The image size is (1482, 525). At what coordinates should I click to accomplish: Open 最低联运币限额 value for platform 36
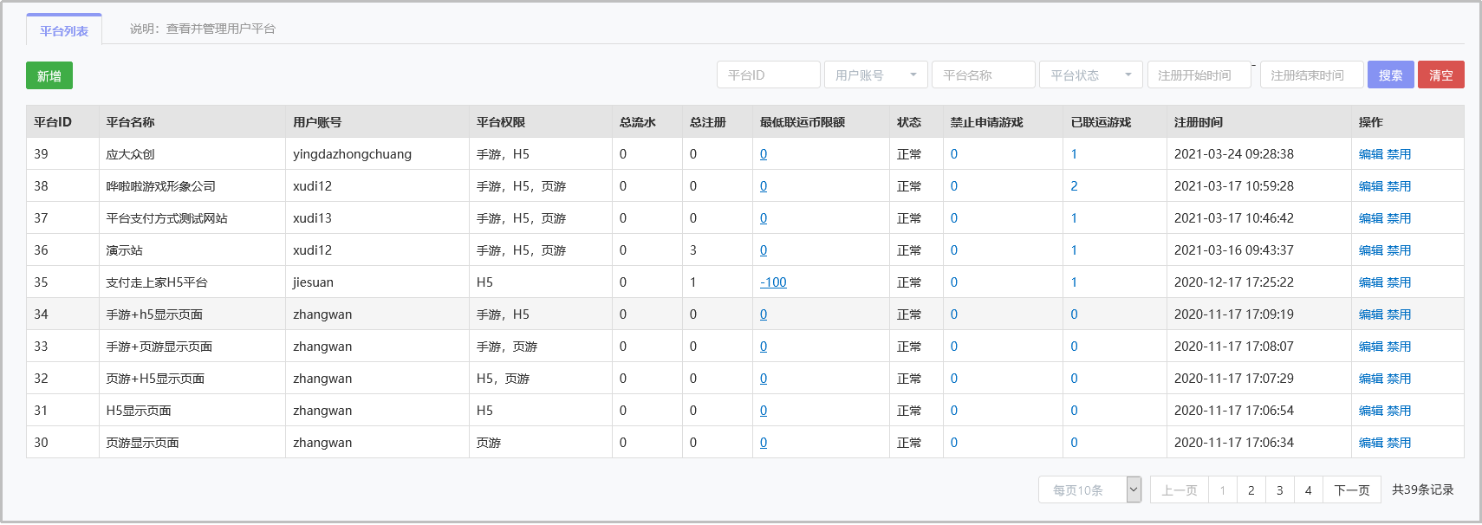pos(764,250)
